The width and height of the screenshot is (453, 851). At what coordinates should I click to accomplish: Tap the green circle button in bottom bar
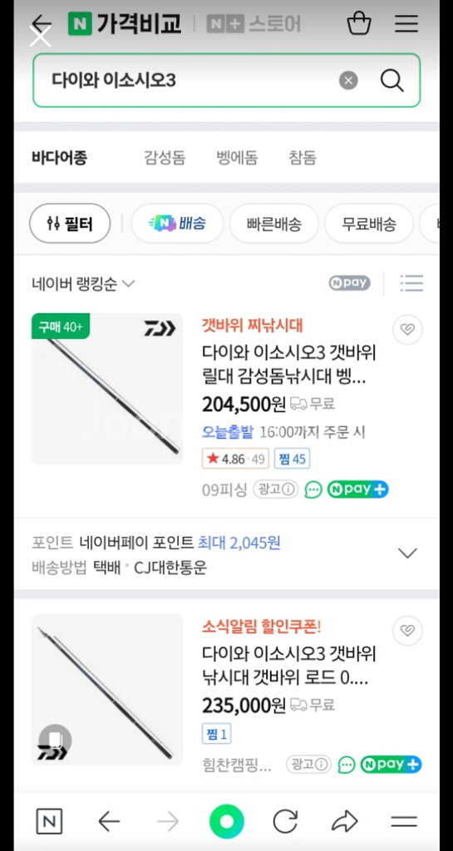pyautogui.click(x=227, y=822)
